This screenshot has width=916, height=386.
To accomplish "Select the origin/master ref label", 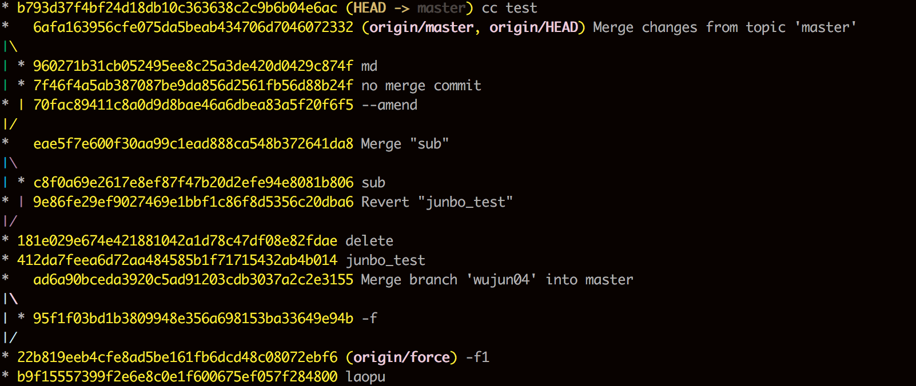I will tap(421, 27).
